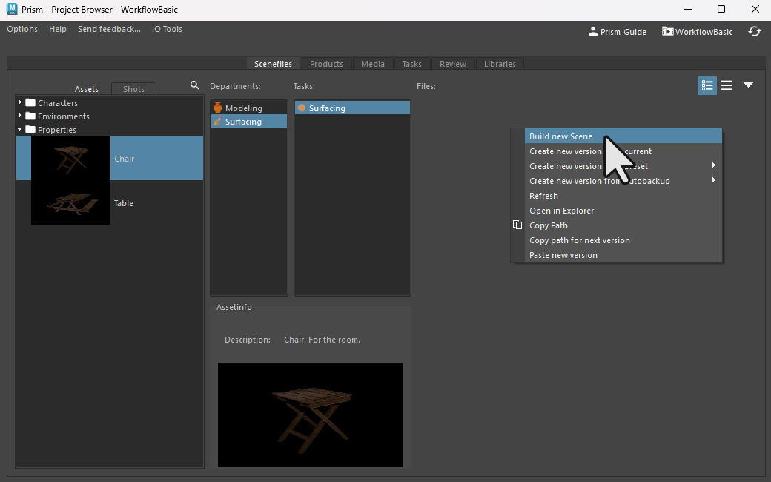Switch to compact list view

727,85
